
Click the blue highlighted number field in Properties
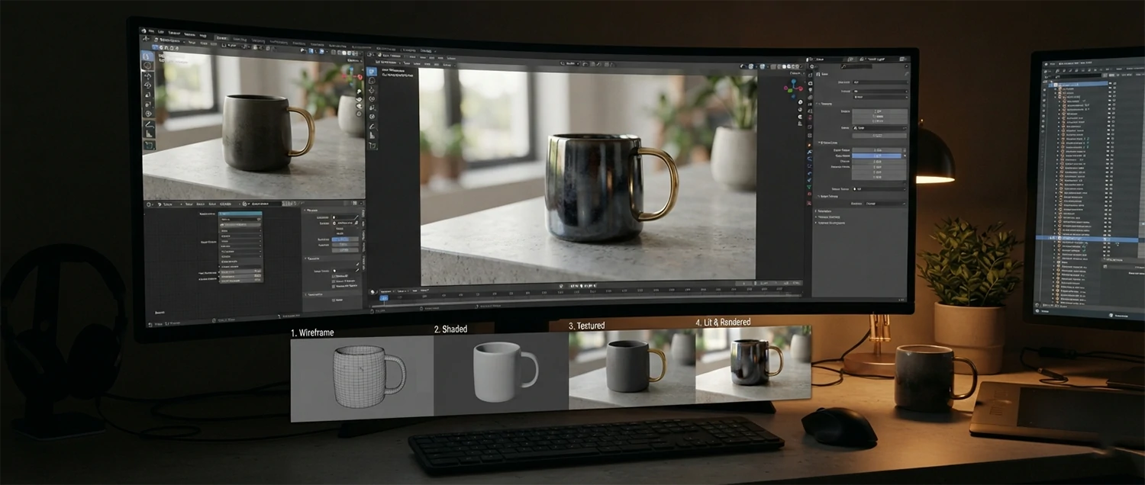pos(876,156)
